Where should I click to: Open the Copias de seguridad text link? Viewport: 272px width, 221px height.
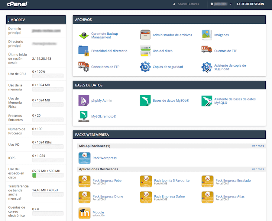pyautogui.click(x=168, y=67)
